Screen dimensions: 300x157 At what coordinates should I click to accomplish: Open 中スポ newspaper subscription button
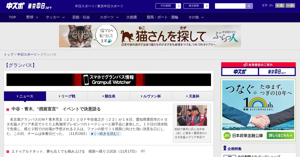pyautogui.click(x=240, y=72)
